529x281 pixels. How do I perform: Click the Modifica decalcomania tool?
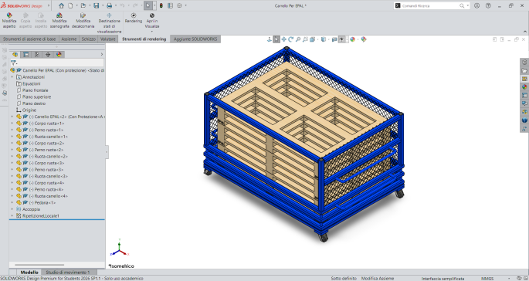click(x=83, y=21)
